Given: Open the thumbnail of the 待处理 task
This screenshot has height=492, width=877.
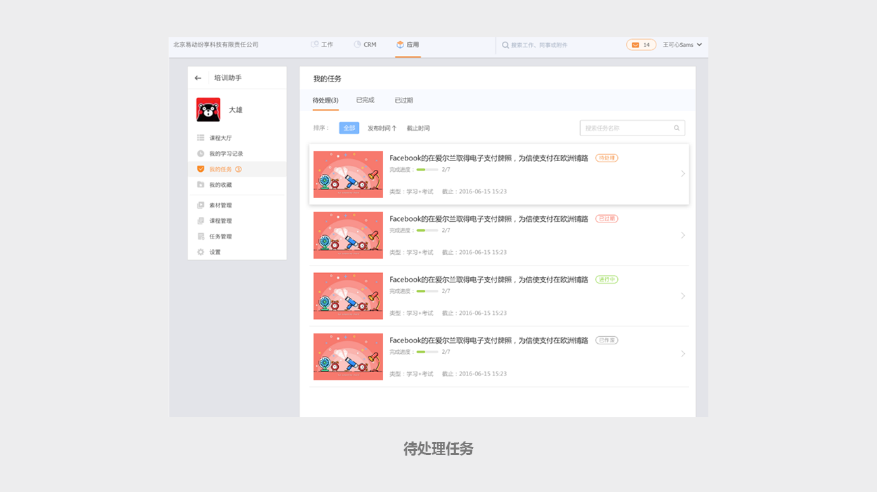Looking at the screenshot, I should 348,175.
